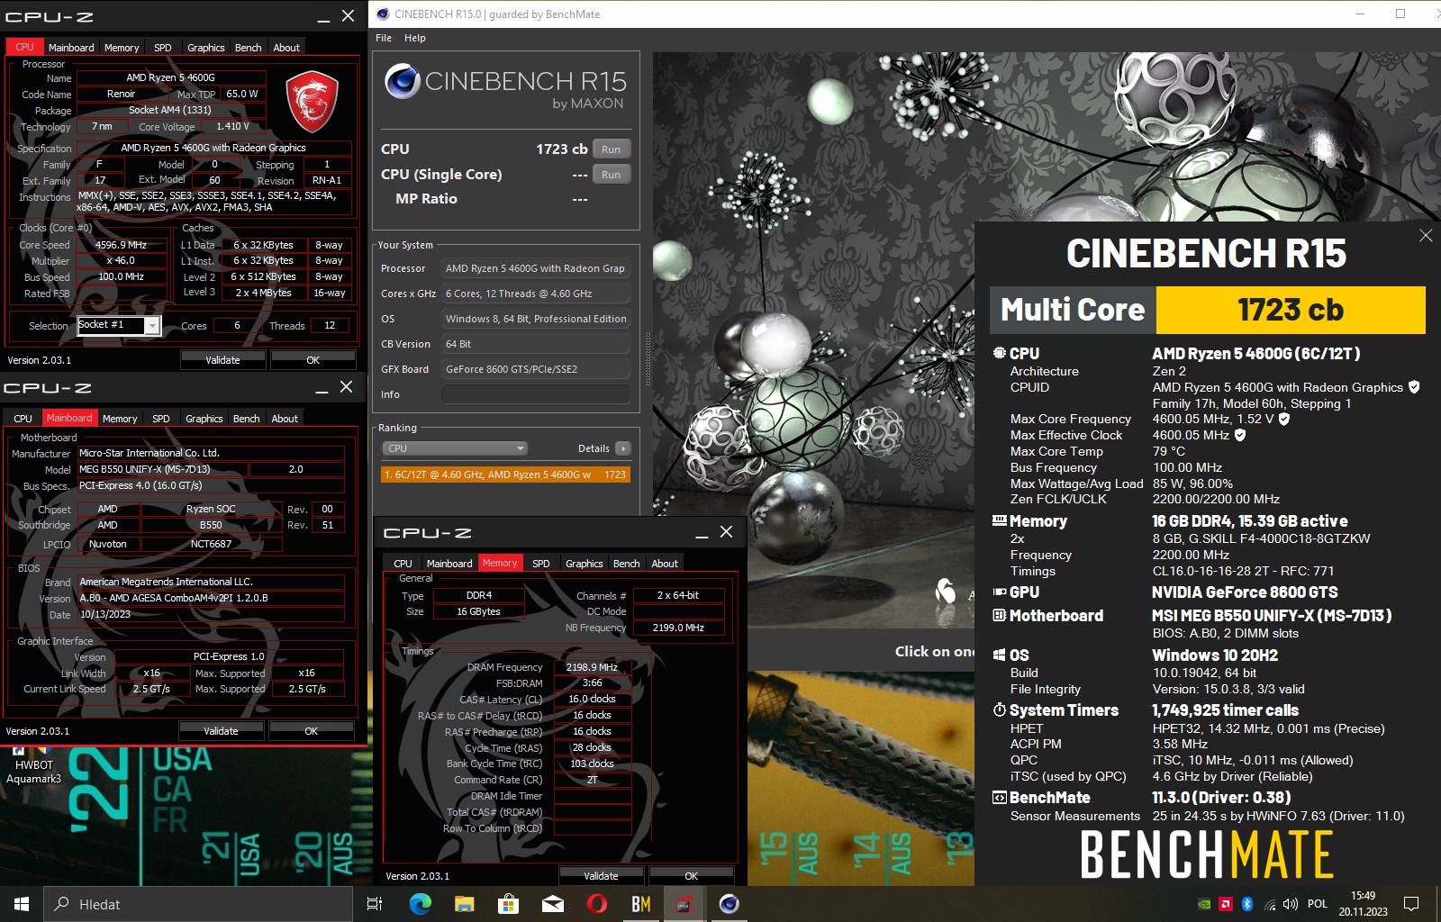
Task: Click the stopwatch icon beside System Timers
Action: point(999,710)
